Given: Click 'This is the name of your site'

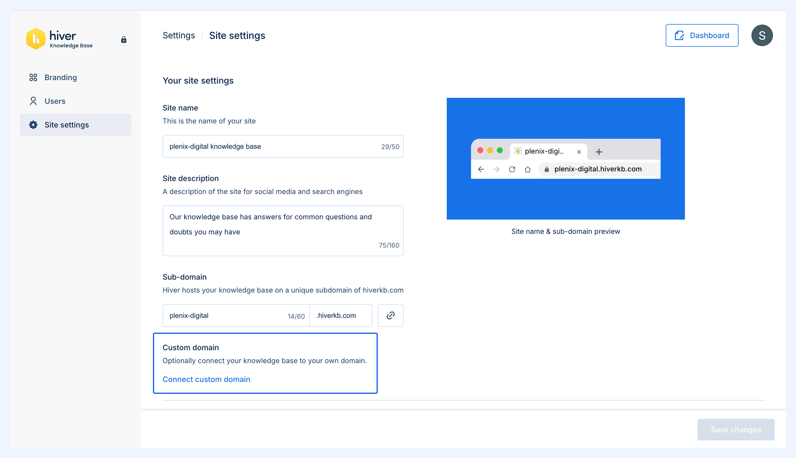Looking at the screenshot, I should (x=209, y=121).
